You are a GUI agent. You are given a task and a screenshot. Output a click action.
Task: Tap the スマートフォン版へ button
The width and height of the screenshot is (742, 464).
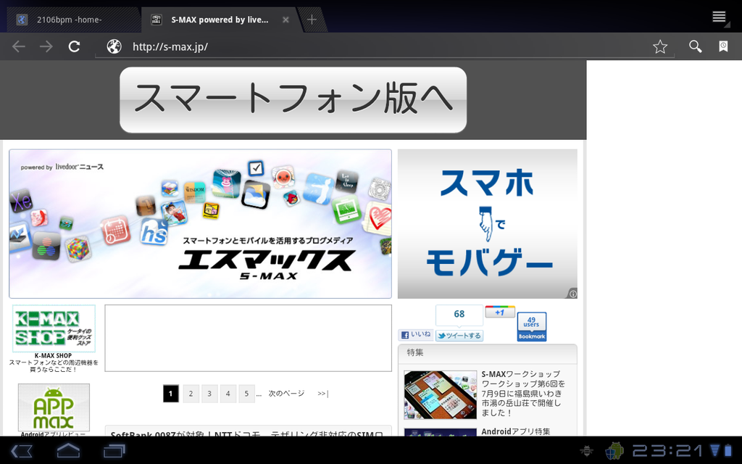pyautogui.click(x=293, y=100)
